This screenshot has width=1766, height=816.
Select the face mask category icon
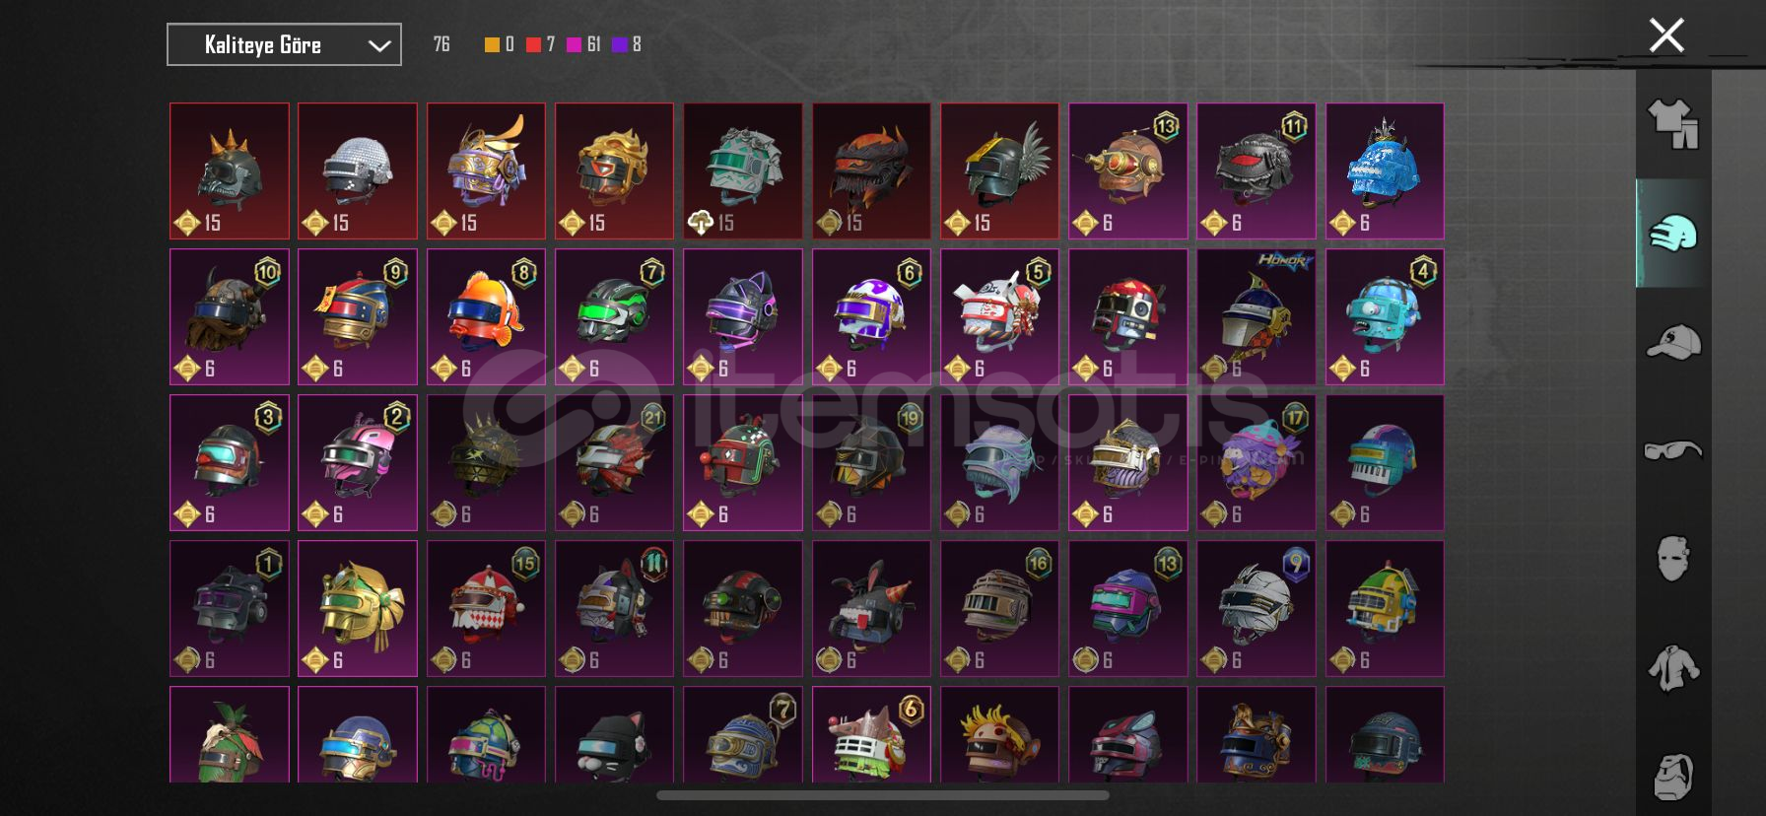1673,559
